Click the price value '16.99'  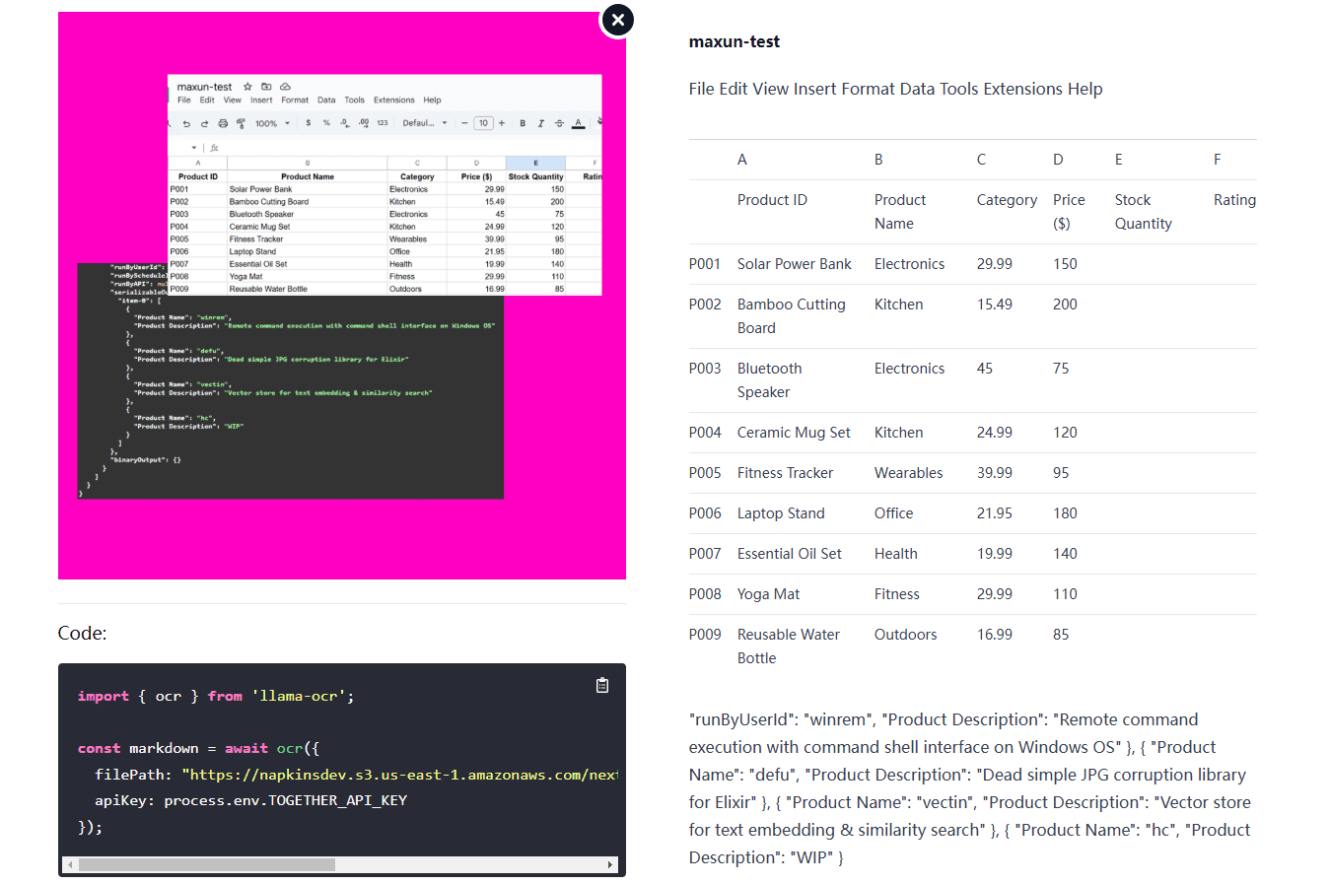point(995,635)
